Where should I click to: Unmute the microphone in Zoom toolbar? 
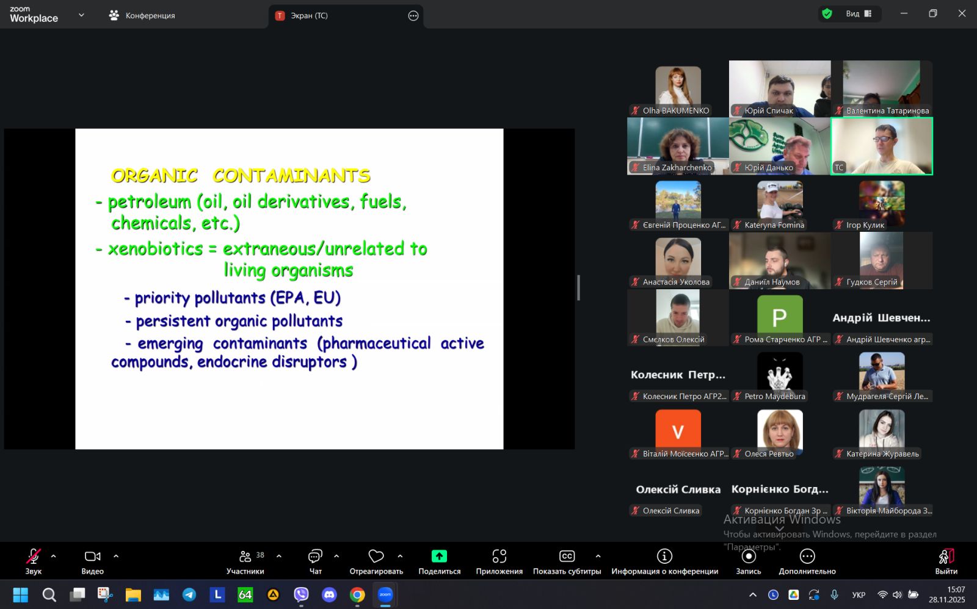(33, 557)
